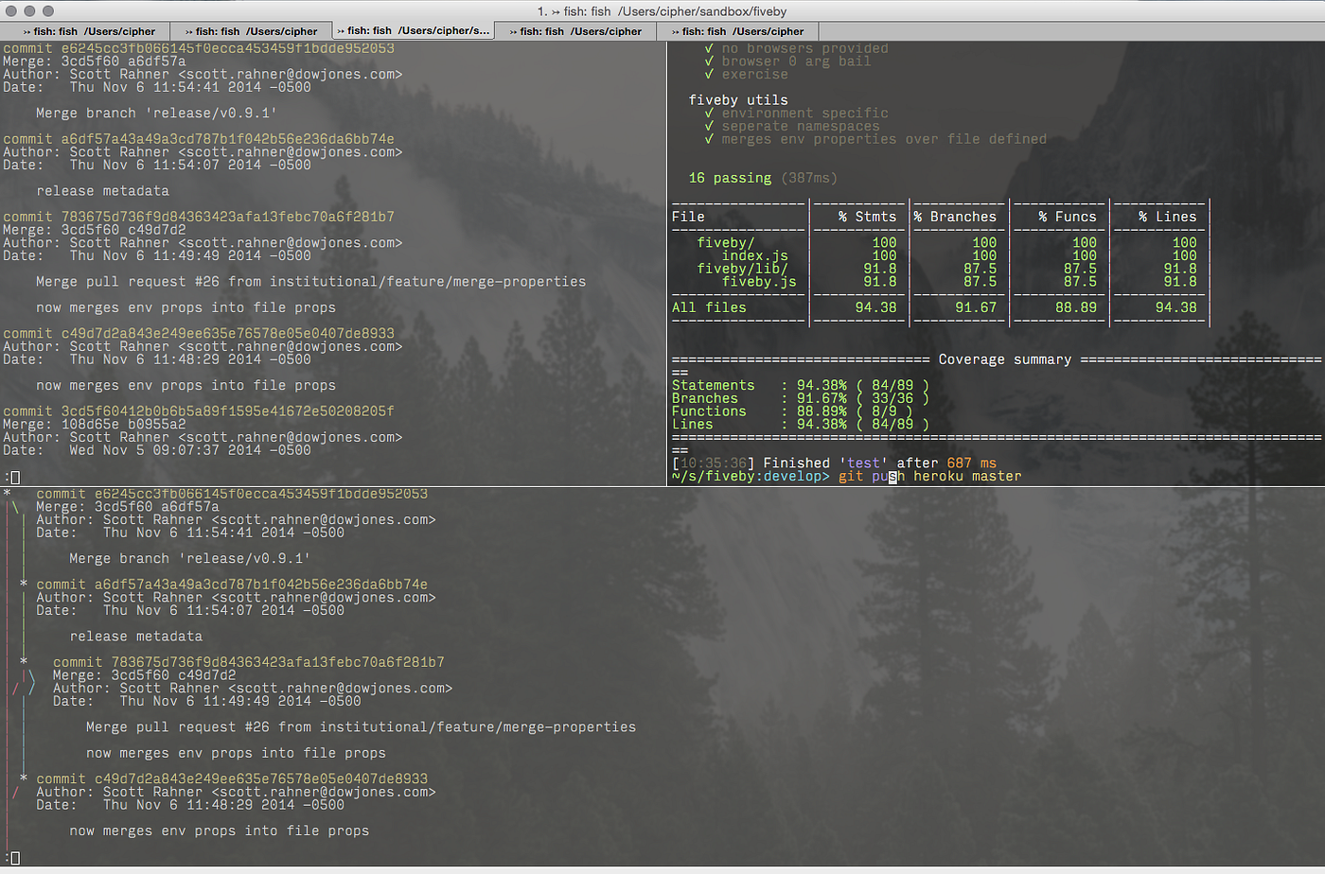The height and width of the screenshot is (874, 1325).
Task: Click 'Merge pull request #26' line in graph log pane
Action: tap(361, 727)
